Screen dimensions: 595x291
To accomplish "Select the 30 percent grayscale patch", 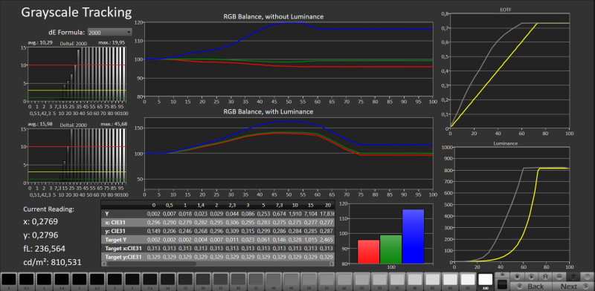I will pyautogui.click(x=238, y=281).
